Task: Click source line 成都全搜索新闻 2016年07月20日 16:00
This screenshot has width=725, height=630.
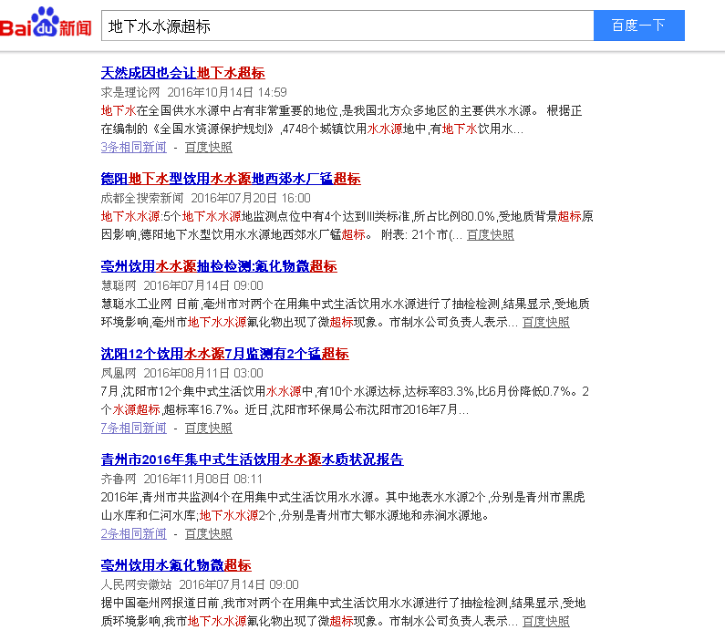Action: point(206,198)
